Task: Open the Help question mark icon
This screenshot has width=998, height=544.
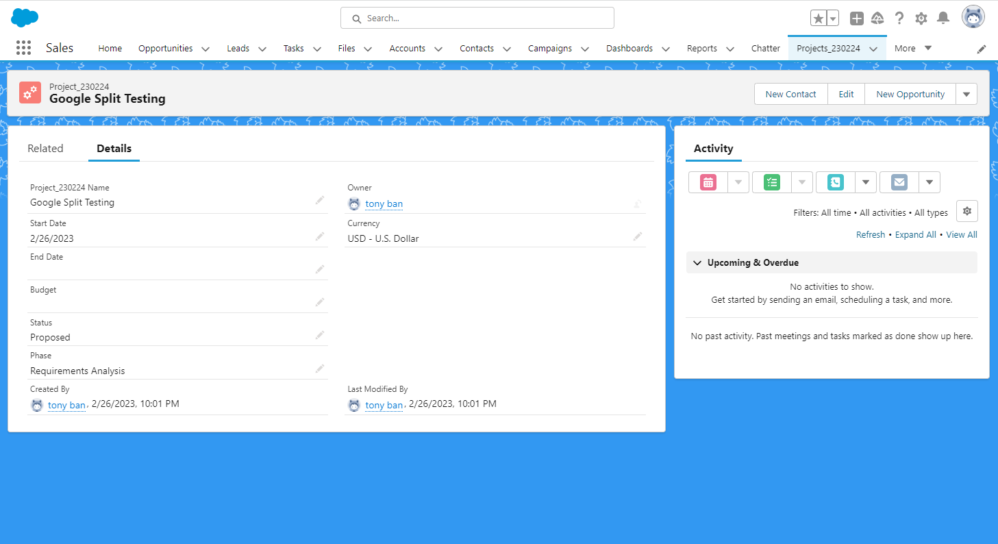Action: pos(899,18)
